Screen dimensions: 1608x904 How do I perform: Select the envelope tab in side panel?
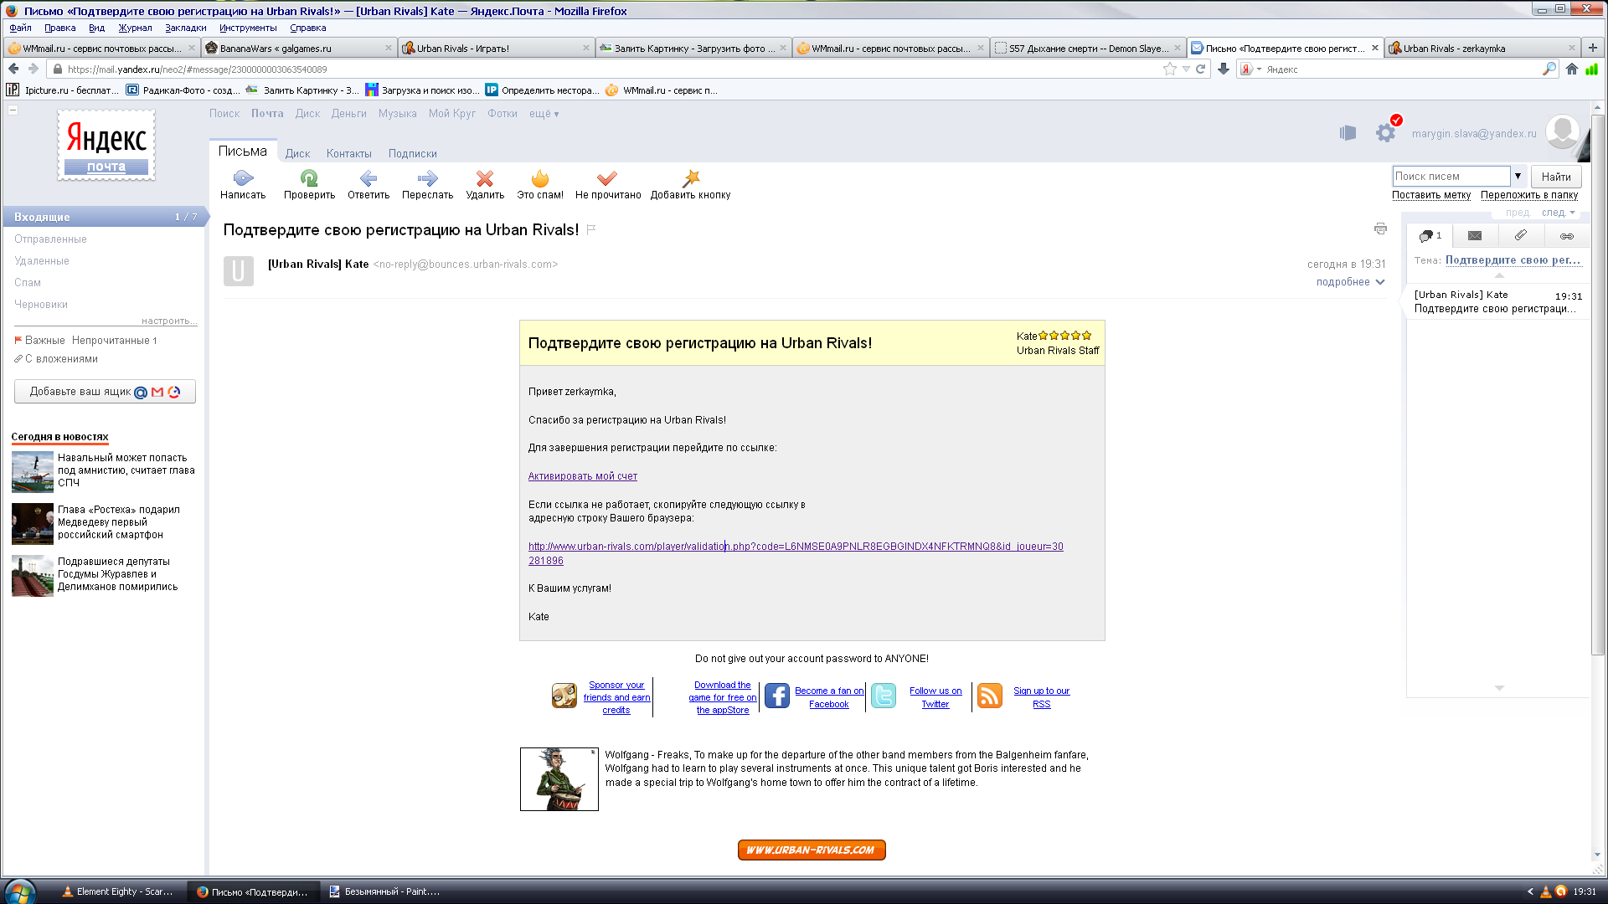pyautogui.click(x=1475, y=236)
